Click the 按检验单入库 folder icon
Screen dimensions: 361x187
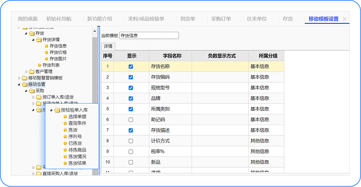coord(57,110)
